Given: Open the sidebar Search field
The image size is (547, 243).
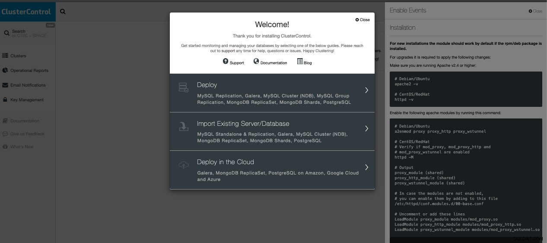Looking at the screenshot, I should 28,33.
